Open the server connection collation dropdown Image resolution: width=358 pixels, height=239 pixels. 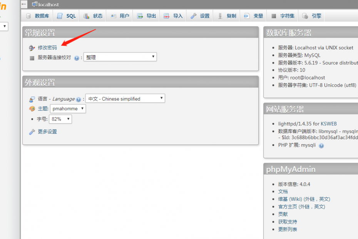coord(120,57)
